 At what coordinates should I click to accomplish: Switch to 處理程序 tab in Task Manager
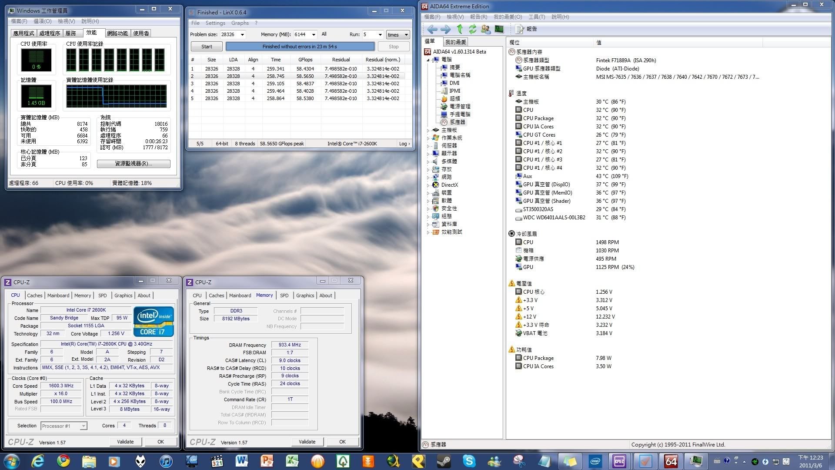point(50,33)
